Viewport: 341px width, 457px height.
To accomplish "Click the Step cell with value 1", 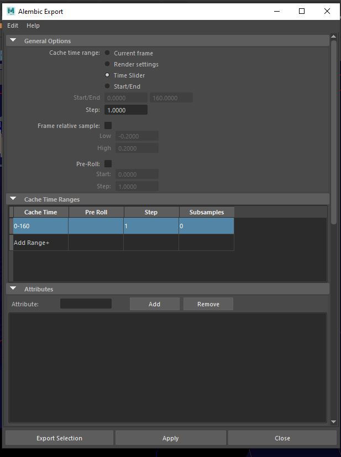I will [x=151, y=226].
